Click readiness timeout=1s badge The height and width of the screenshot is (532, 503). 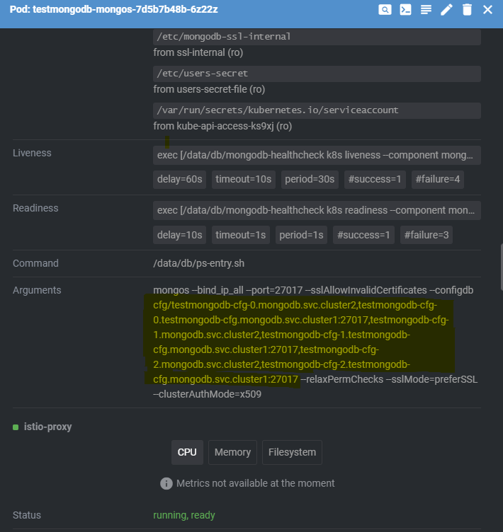(x=241, y=235)
